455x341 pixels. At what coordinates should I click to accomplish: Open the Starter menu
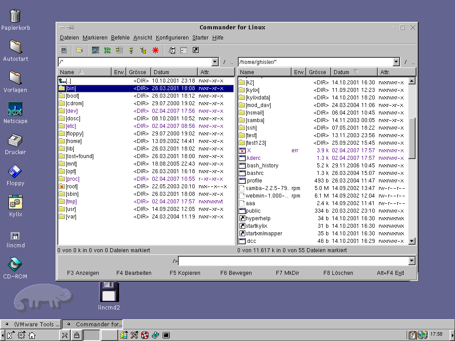click(200, 38)
